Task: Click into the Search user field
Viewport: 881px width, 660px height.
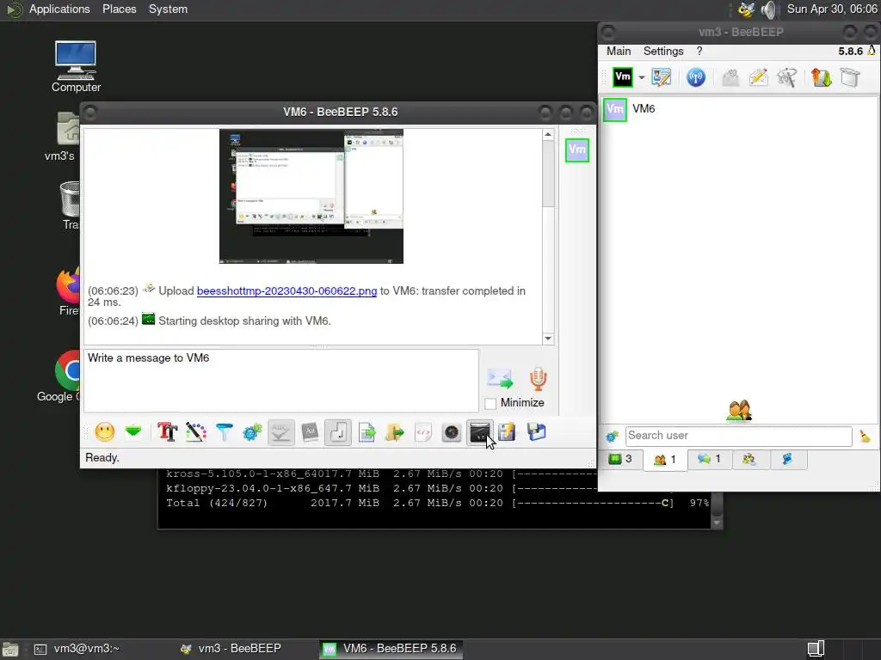Action: pos(738,436)
